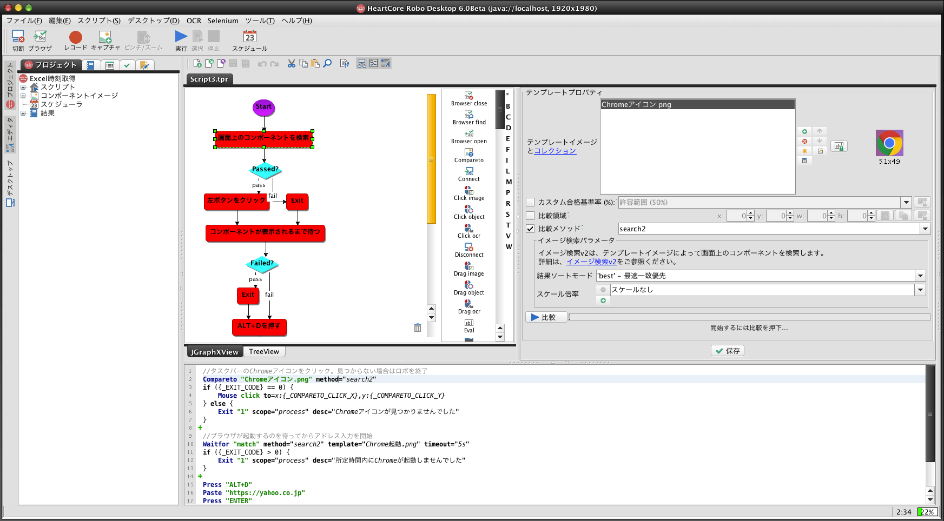Switch to TreeView tab
Viewport: 944px width, 521px height.
[x=264, y=351]
